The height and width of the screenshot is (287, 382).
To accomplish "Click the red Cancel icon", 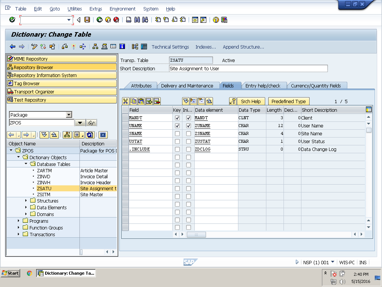I will click(x=116, y=20).
